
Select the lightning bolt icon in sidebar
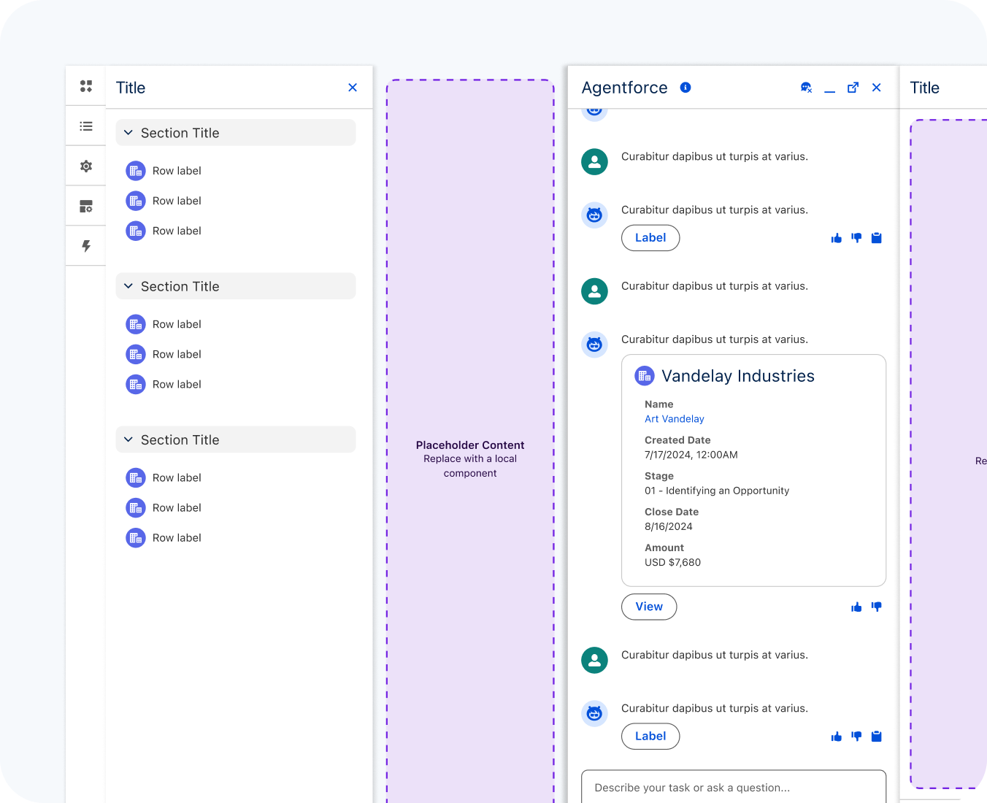click(86, 246)
